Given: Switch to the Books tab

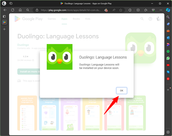Looking at the screenshot, I should coord(76,19).
